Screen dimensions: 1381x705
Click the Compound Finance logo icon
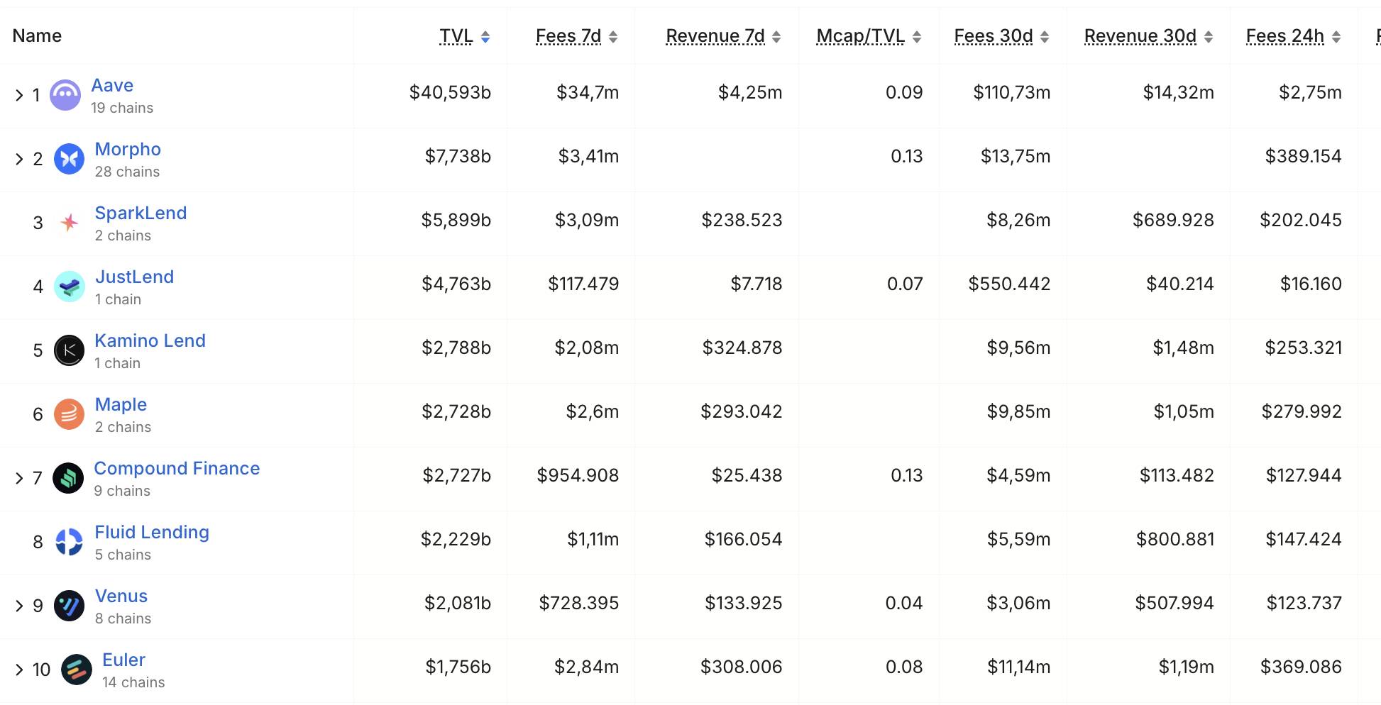[x=68, y=478]
